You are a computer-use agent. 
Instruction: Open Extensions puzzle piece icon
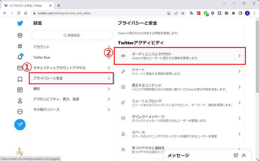pyautogui.click(x=233, y=13)
